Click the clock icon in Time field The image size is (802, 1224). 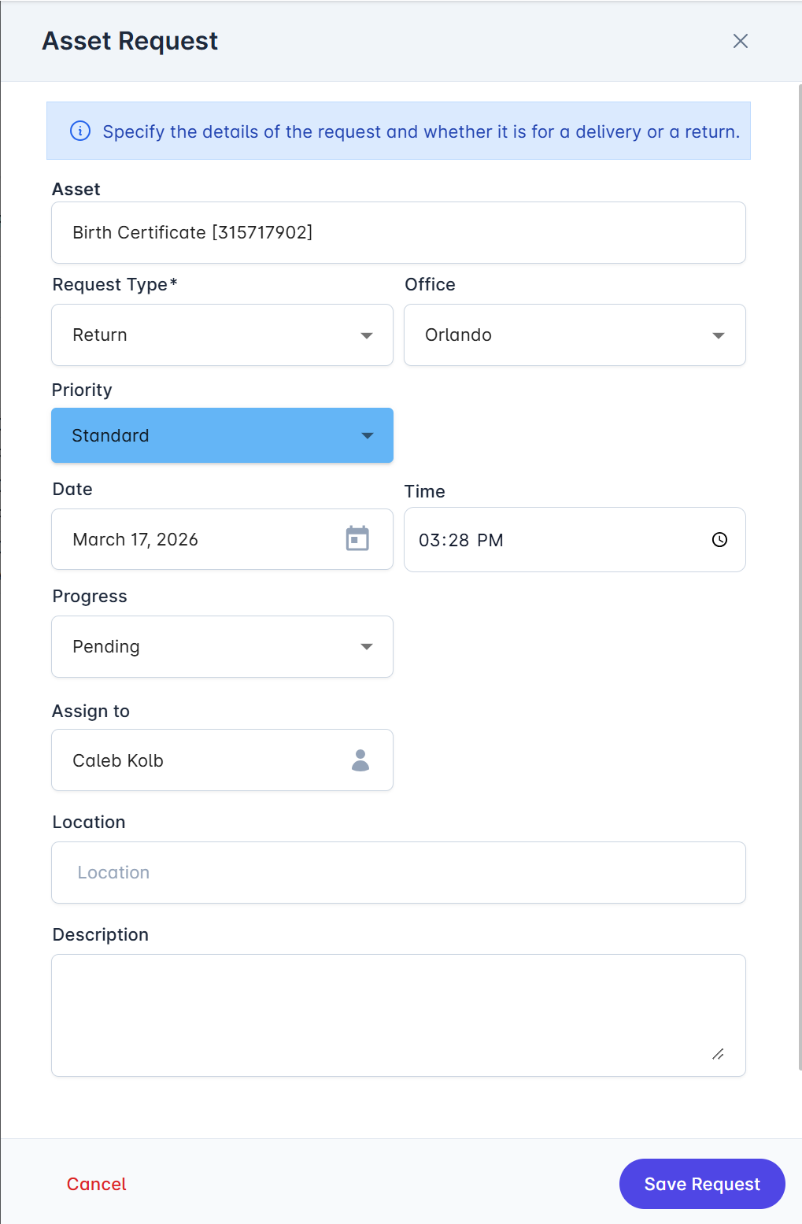point(719,540)
